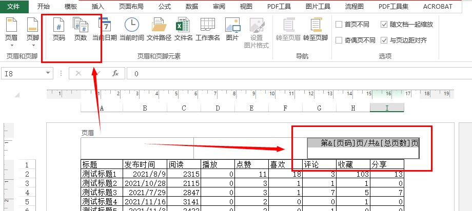Screen dimensions: 472x211
Task: Click cell 点赞 header
Action: (x=251, y=164)
